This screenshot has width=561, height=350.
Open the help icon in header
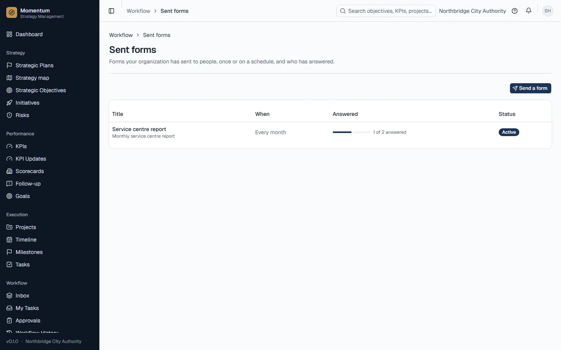(x=515, y=11)
